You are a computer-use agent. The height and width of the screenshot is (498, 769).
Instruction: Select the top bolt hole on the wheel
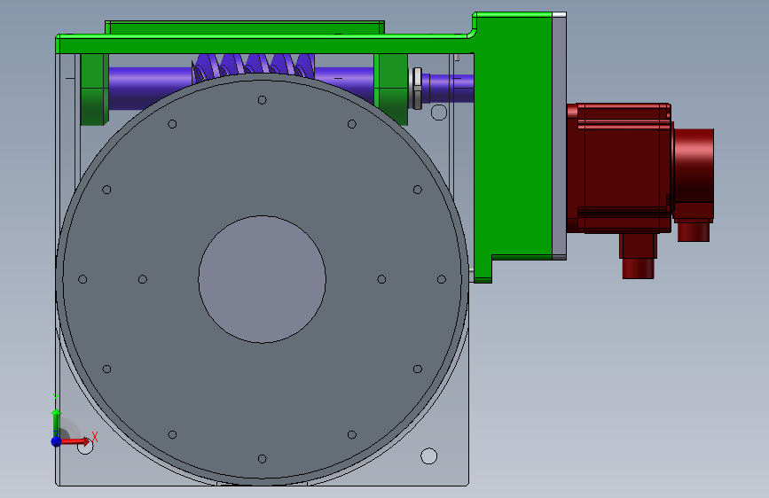262,100
